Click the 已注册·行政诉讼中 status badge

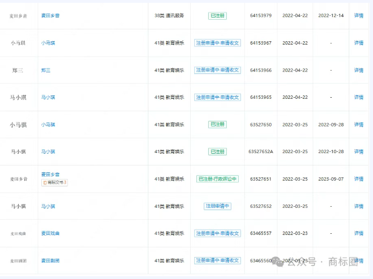pyautogui.click(x=217, y=179)
